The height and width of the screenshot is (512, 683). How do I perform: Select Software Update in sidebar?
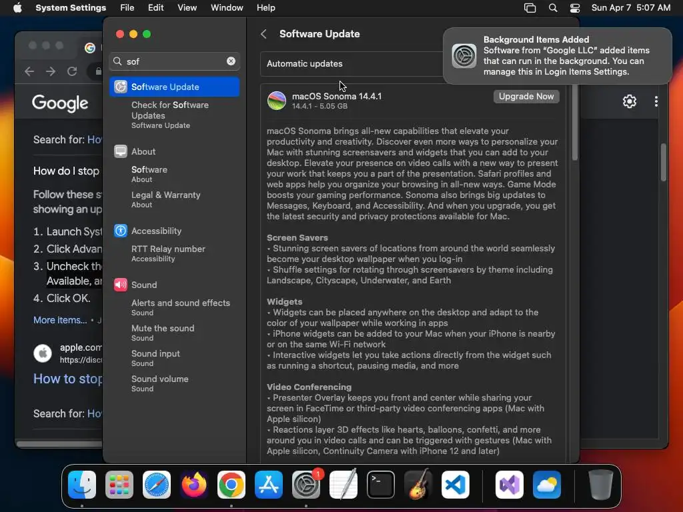[x=174, y=87]
